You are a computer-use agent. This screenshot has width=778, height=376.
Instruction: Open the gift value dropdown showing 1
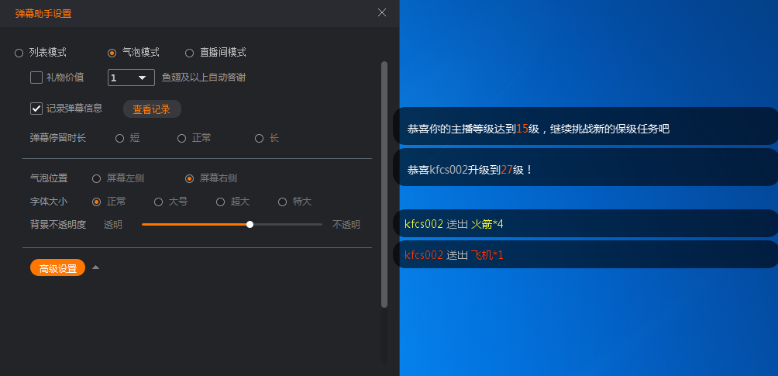point(131,78)
